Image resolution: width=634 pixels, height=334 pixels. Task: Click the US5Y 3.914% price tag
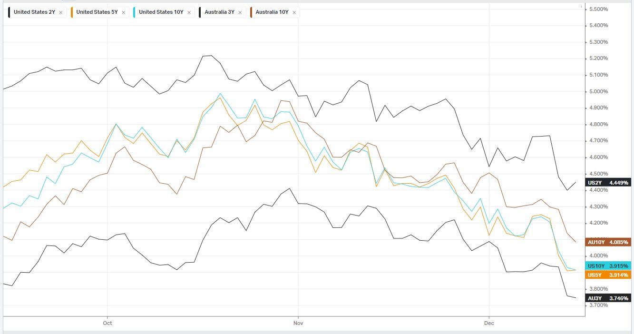point(608,275)
